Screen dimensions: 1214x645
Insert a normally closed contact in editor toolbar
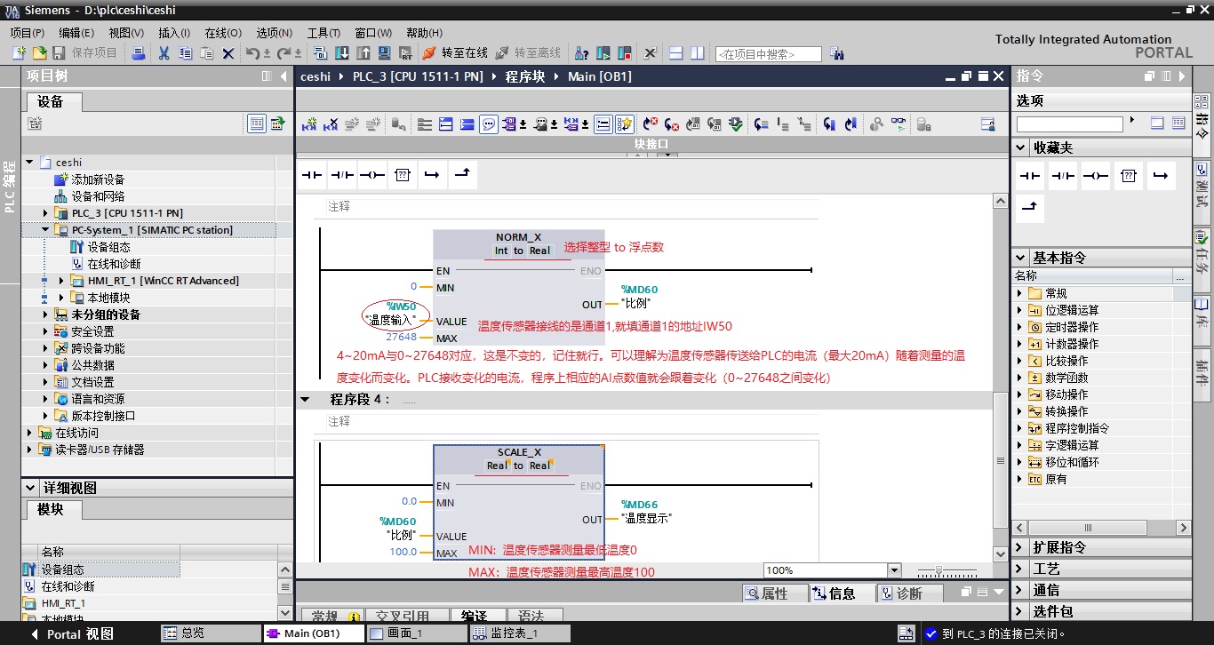(342, 175)
